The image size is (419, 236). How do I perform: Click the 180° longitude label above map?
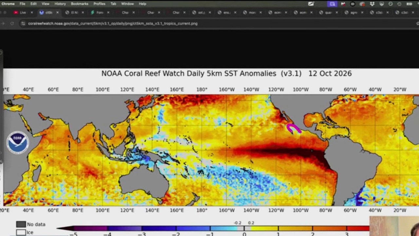pos(202,89)
